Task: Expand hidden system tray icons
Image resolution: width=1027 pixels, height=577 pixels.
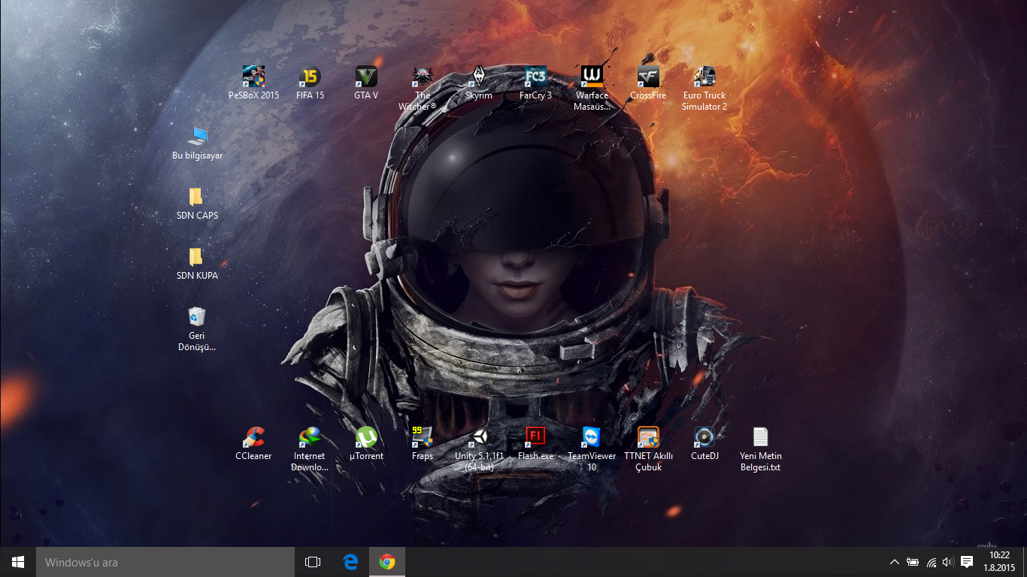Action: (x=894, y=562)
